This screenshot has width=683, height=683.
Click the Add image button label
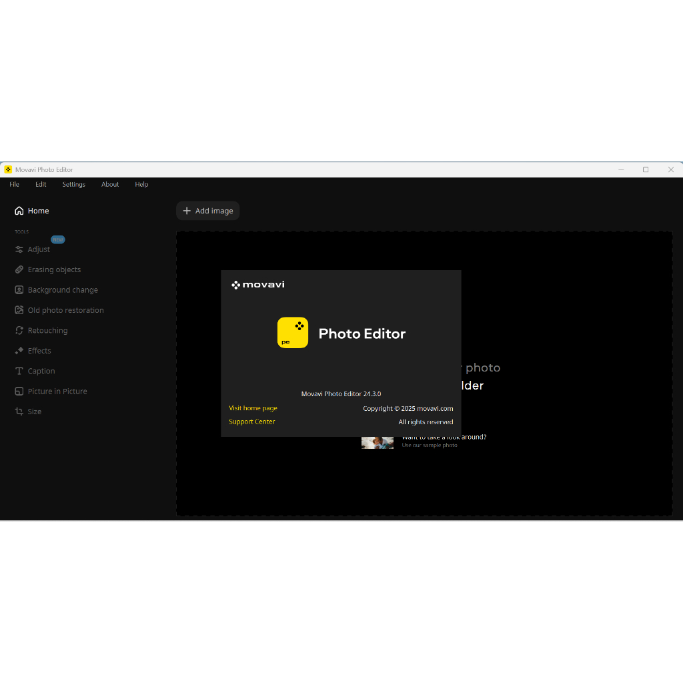coord(214,211)
